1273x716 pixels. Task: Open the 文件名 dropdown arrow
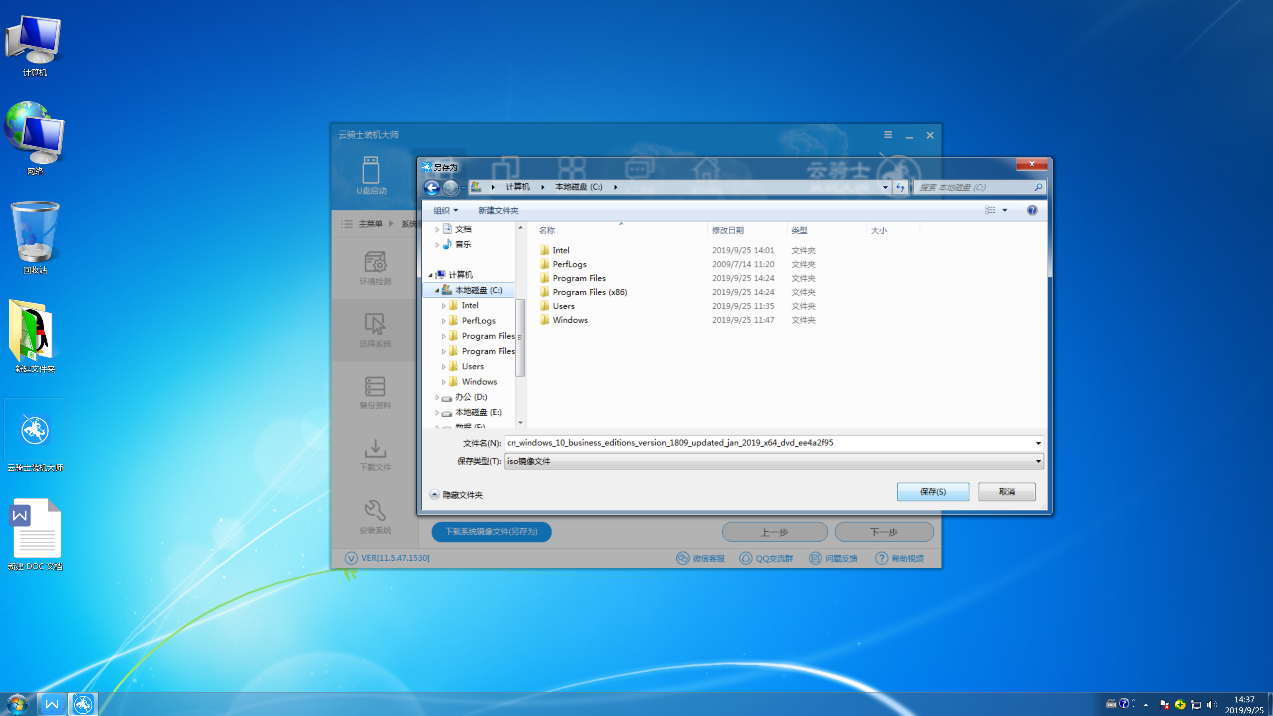pyautogui.click(x=1038, y=443)
